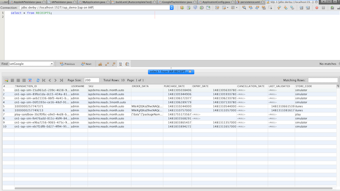340x191 pixels.
Task: Expand the Find history dropdown
Action: click(x=51, y=64)
